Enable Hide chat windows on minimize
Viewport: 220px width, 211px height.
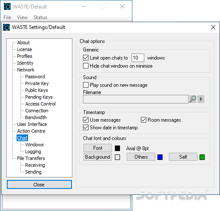click(86, 66)
